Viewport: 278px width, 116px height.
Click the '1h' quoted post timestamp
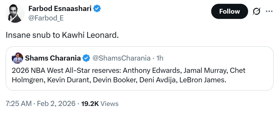pos(160,58)
